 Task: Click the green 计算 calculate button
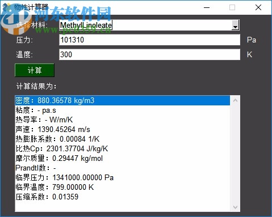(x=35, y=70)
